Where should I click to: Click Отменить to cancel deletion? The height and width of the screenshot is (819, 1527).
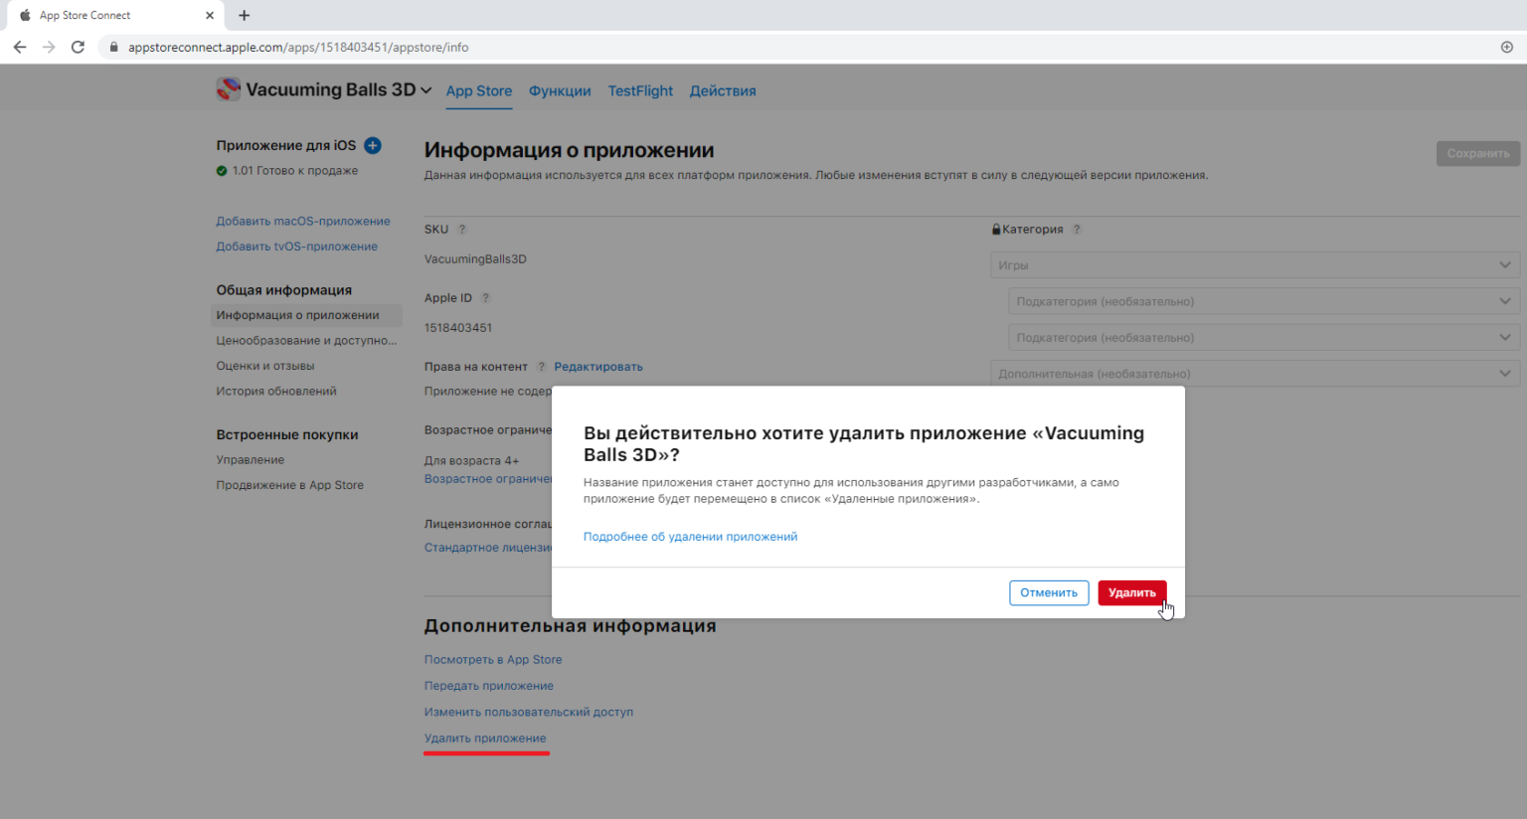coord(1049,592)
